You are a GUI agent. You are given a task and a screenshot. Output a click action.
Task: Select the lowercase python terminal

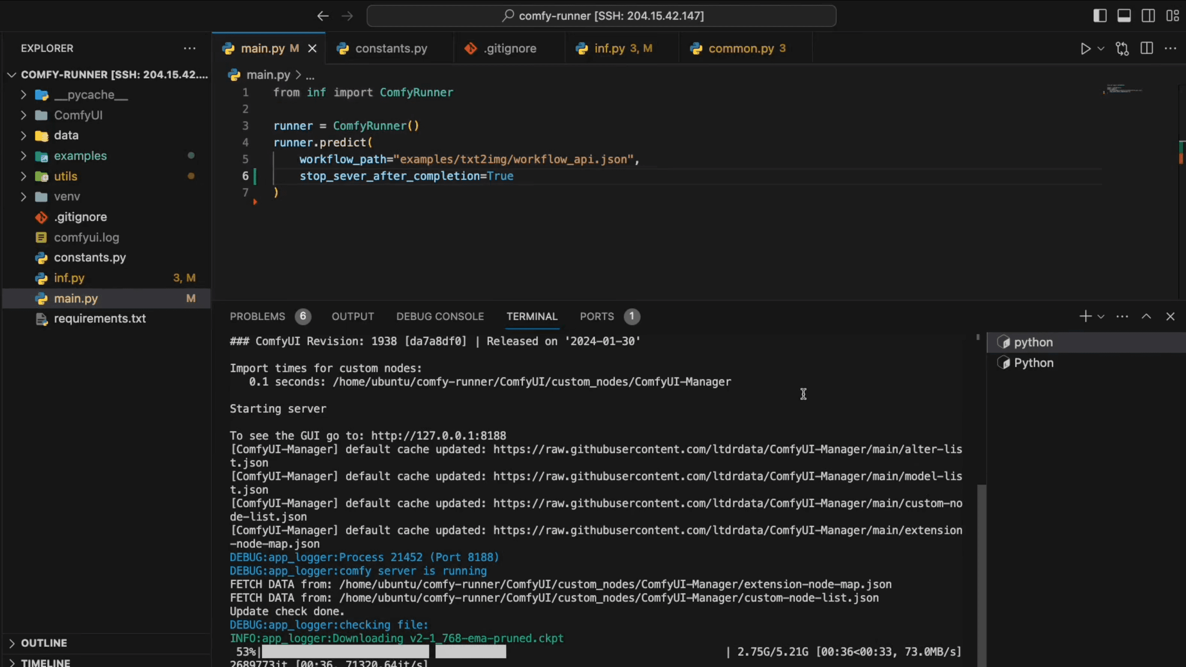(1086, 342)
